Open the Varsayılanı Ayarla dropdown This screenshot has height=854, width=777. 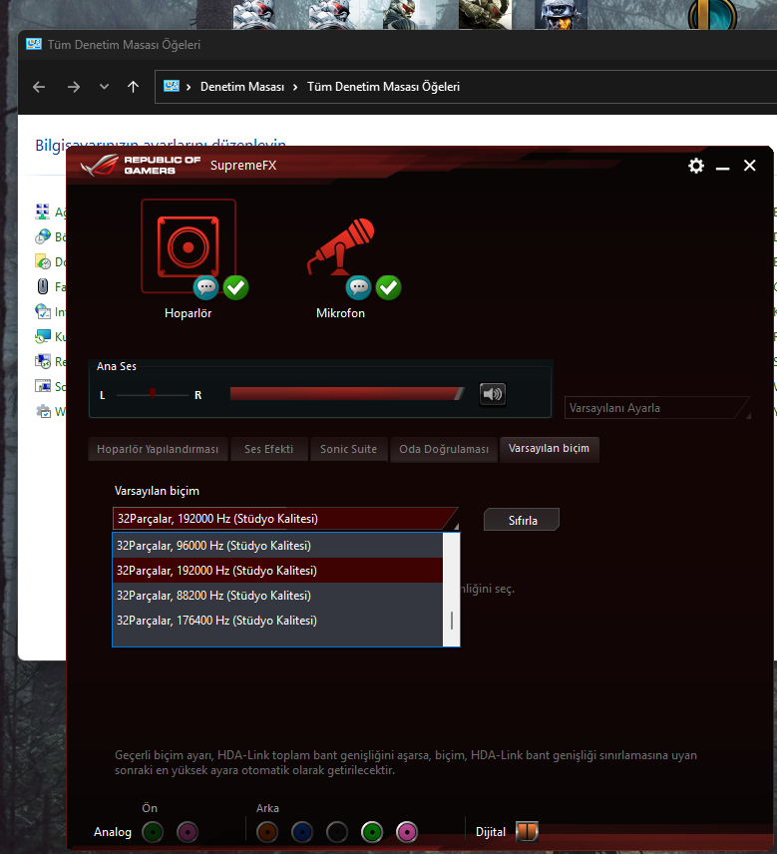pos(657,408)
